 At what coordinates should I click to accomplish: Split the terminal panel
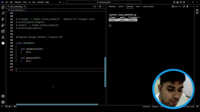[184, 7]
